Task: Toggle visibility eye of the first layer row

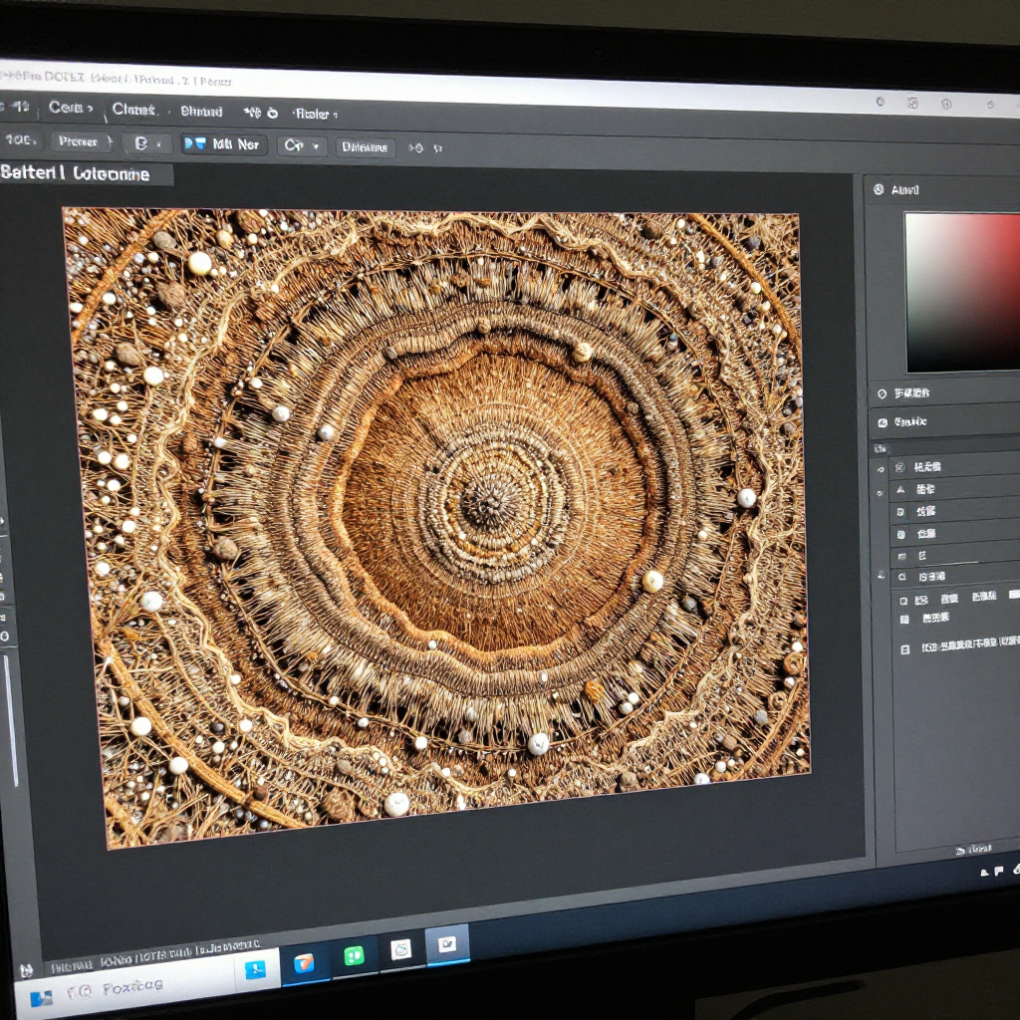Action: coord(881,469)
